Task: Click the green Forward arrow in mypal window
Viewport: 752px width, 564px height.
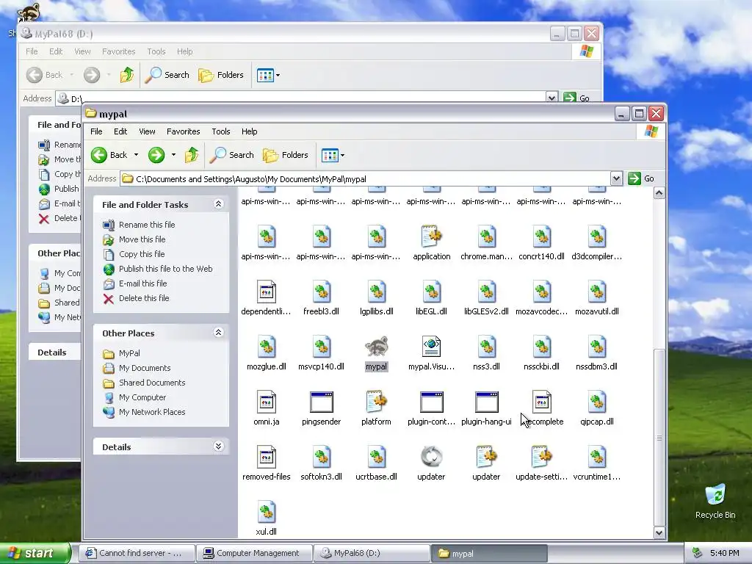Action: pyautogui.click(x=156, y=155)
